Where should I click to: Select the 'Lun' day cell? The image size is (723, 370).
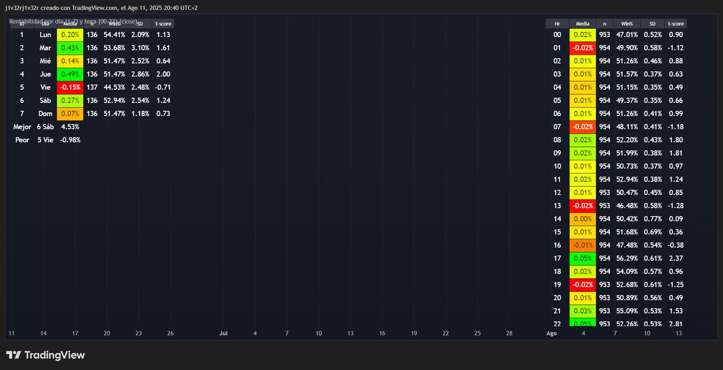tap(46, 35)
